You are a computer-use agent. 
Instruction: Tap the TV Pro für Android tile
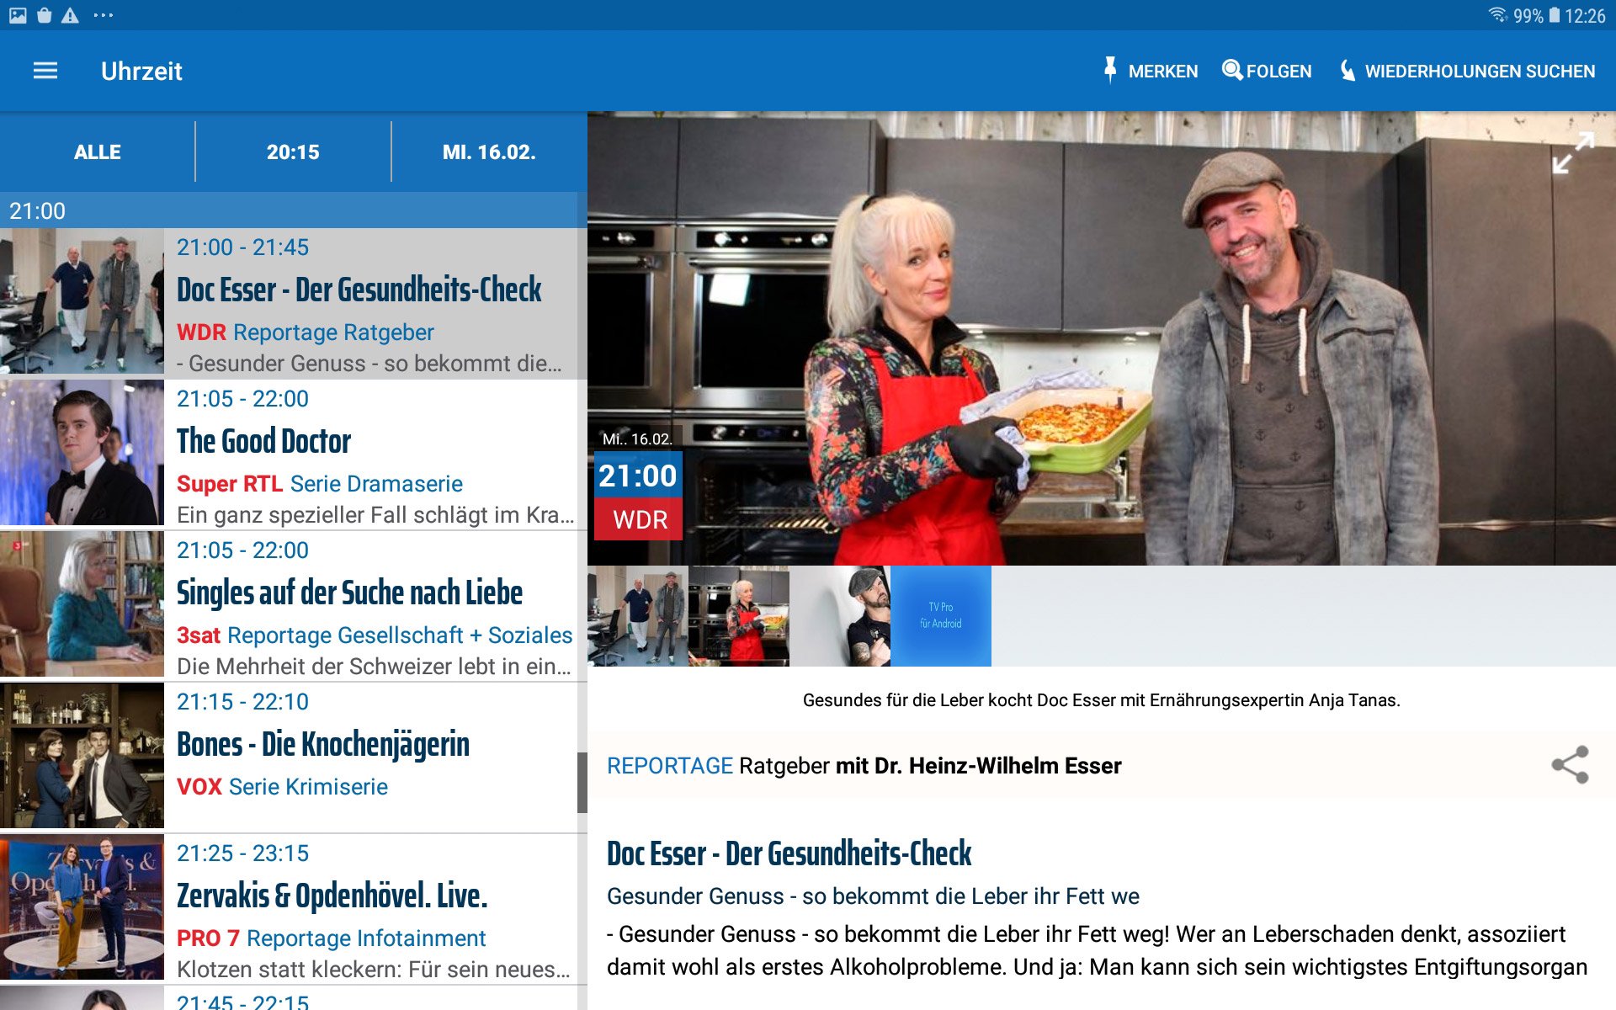tap(941, 616)
